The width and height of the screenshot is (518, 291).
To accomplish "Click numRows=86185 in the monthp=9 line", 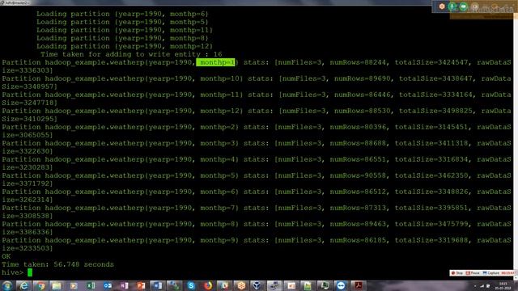I will coord(358,240).
